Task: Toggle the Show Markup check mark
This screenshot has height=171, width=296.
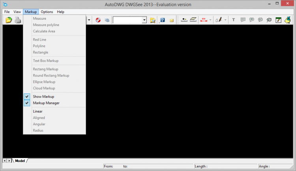Action: 27,97
